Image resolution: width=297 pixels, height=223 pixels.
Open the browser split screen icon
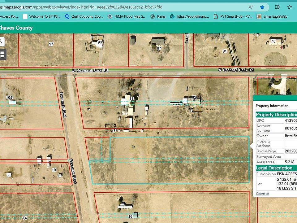pyautogui.click(x=277, y=7)
